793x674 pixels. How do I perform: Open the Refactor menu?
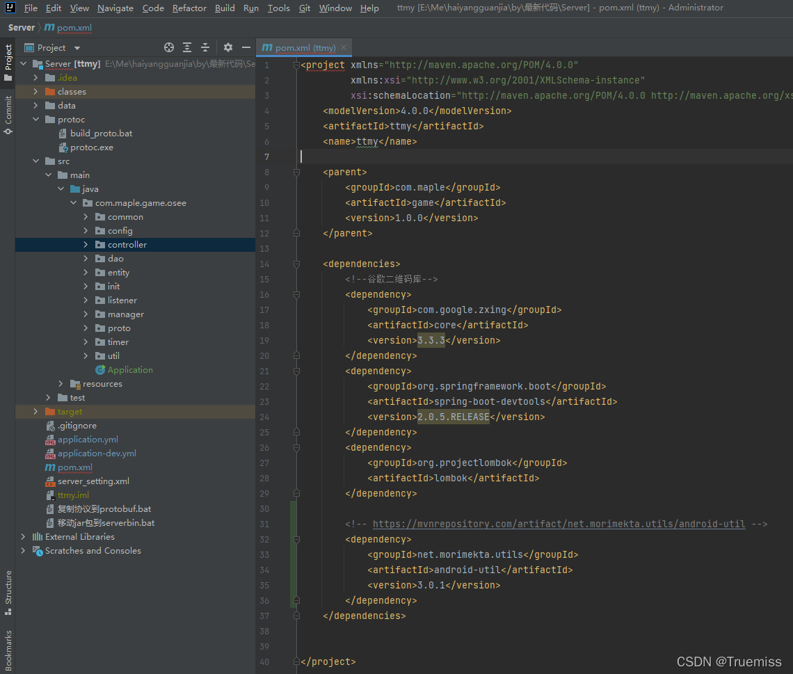[x=189, y=8]
